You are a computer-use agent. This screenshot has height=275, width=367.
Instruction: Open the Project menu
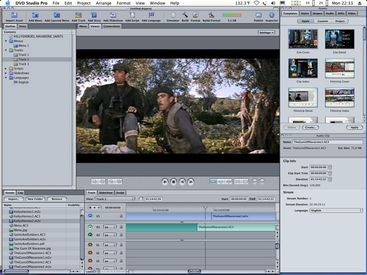point(84,3)
